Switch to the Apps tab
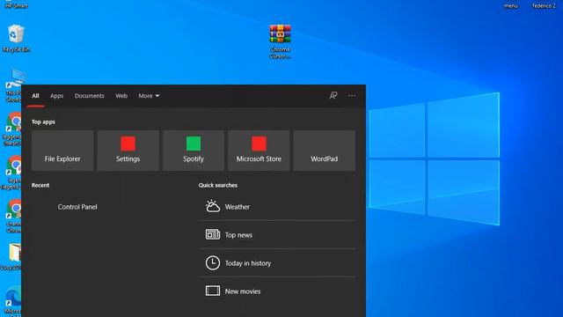Screen dimensions: 563x317 click(56, 96)
